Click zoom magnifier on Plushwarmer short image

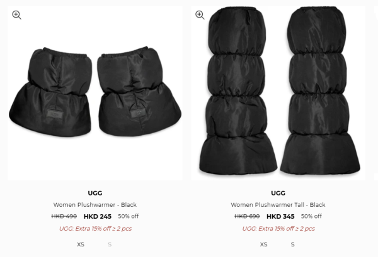tap(16, 15)
